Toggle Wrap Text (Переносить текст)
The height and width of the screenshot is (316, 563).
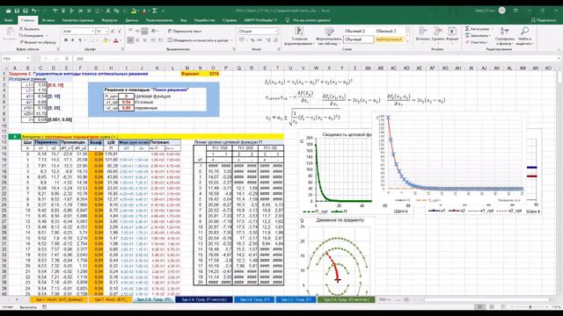coord(185,32)
